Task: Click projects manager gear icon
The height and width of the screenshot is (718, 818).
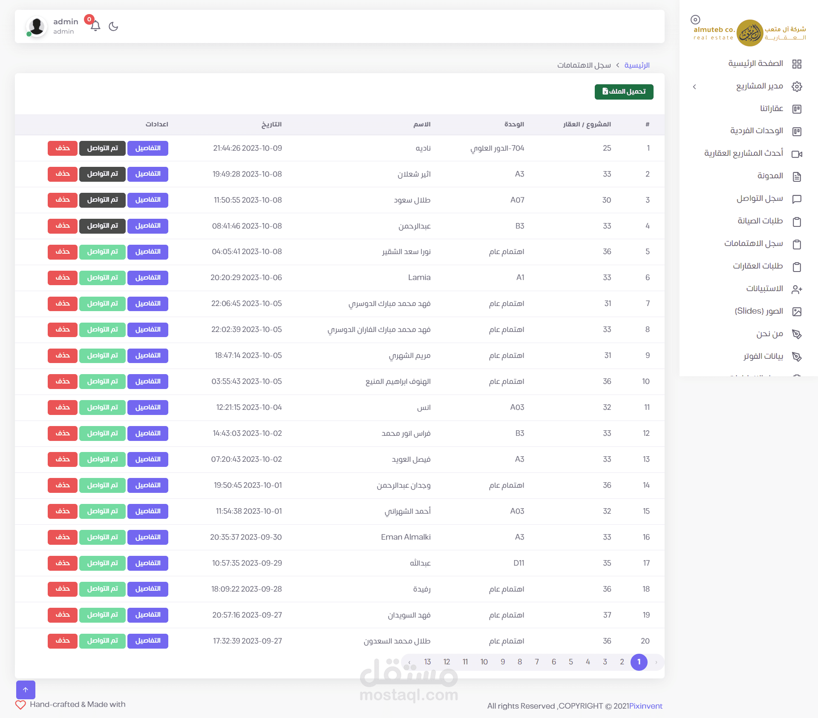Action: coord(797,86)
